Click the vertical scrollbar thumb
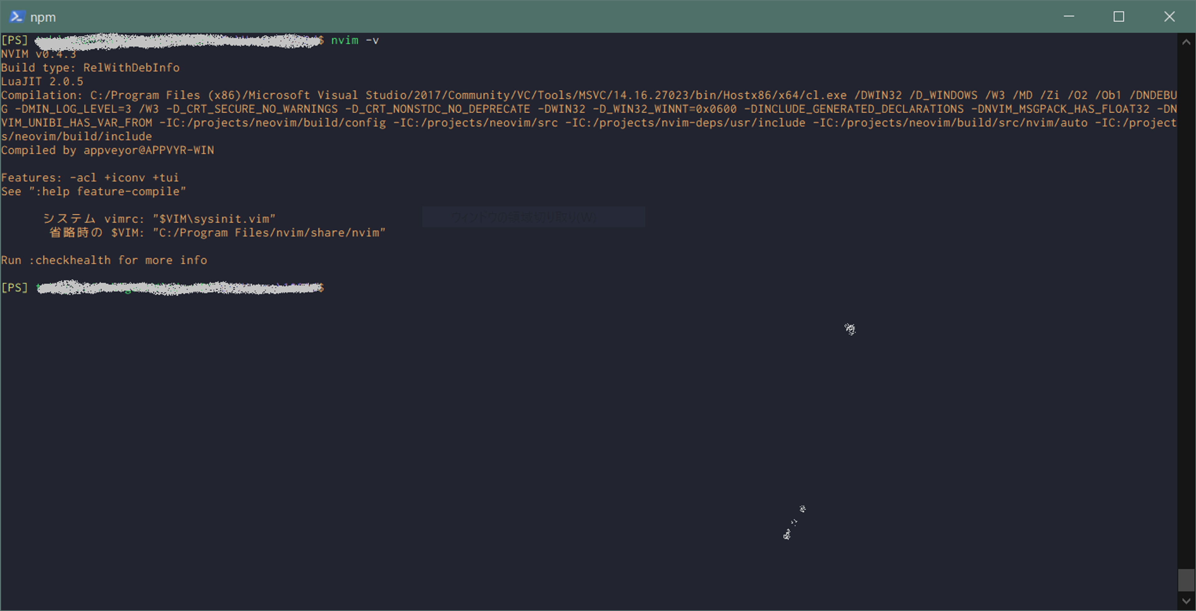This screenshot has width=1196, height=611. (x=1186, y=580)
